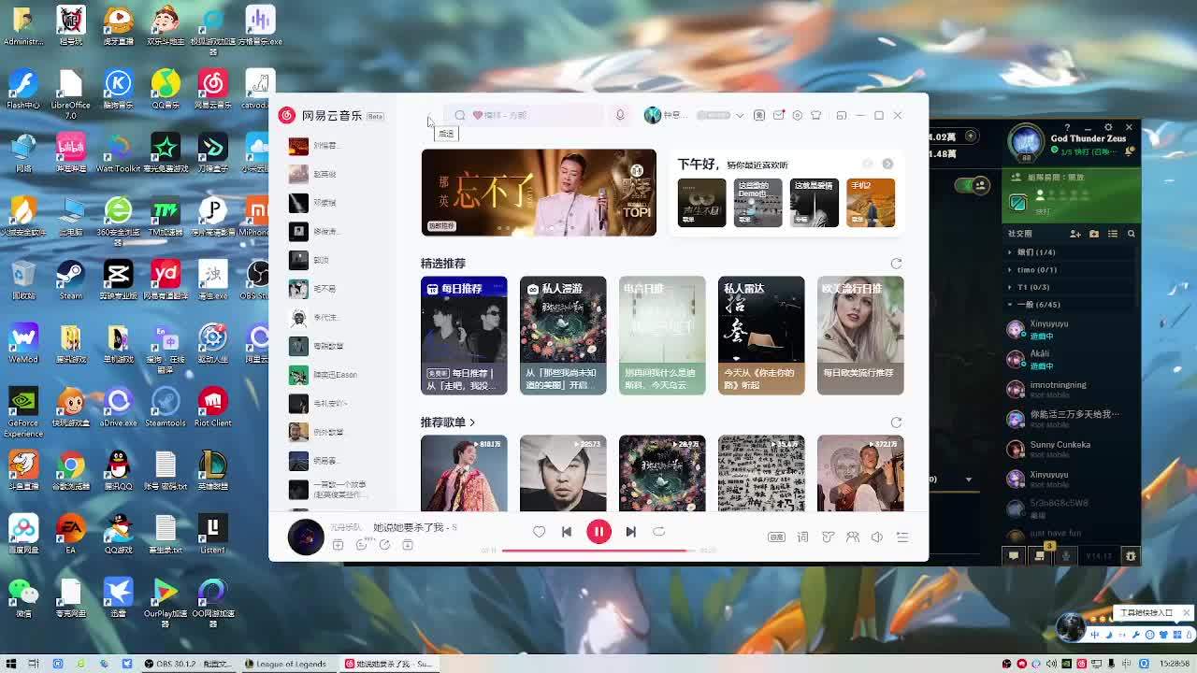Open comments for the current song
Image resolution: width=1197 pixels, height=673 pixels.
362,545
